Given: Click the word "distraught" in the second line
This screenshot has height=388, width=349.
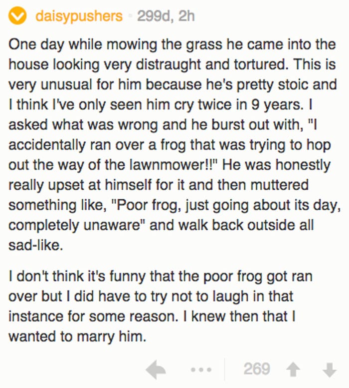Looking at the screenshot, I should [x=169, y=65].
